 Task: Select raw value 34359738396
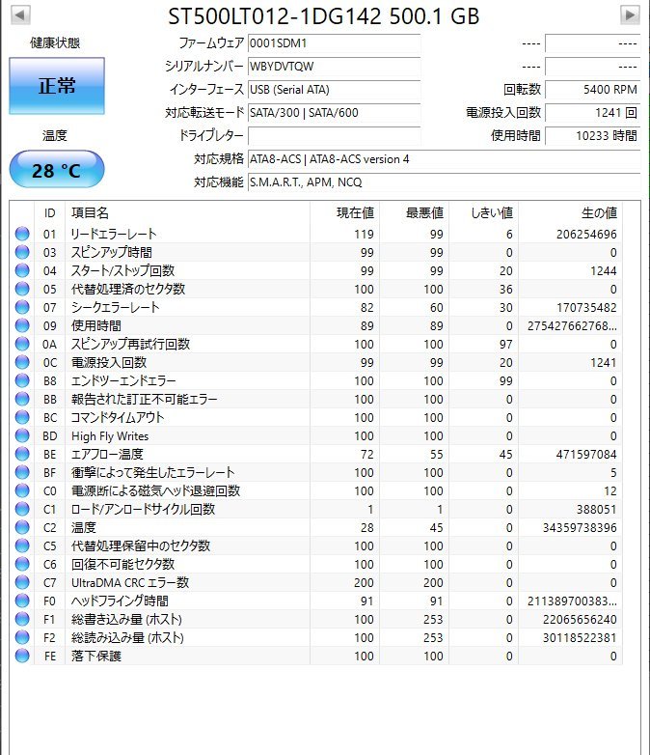pyautogui.click(x=580, y=528)
